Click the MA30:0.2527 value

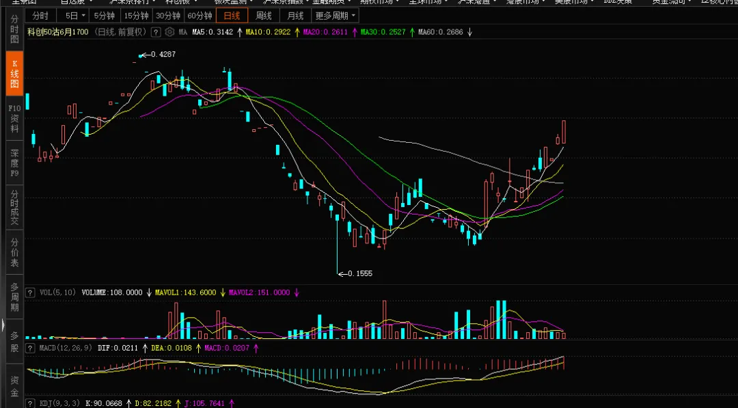point(383,32)
